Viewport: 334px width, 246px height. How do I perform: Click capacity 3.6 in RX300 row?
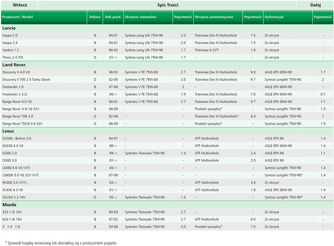click(x=253, y=182)
